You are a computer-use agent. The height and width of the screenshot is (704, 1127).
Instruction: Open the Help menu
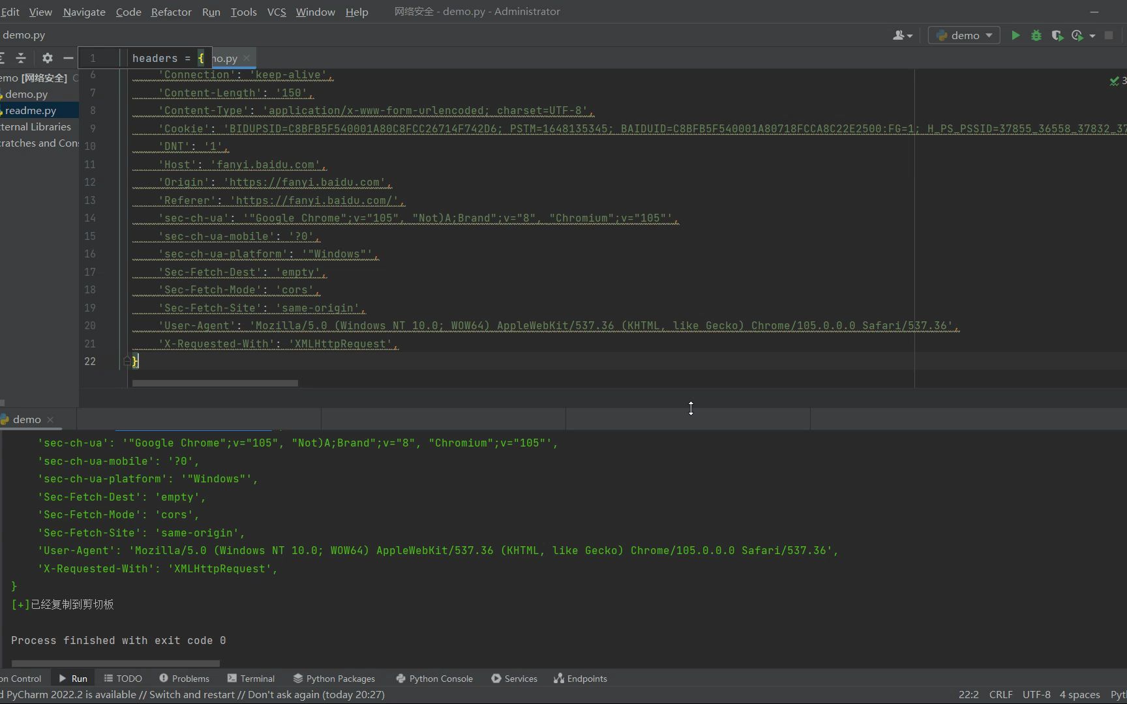pos(357,12)
